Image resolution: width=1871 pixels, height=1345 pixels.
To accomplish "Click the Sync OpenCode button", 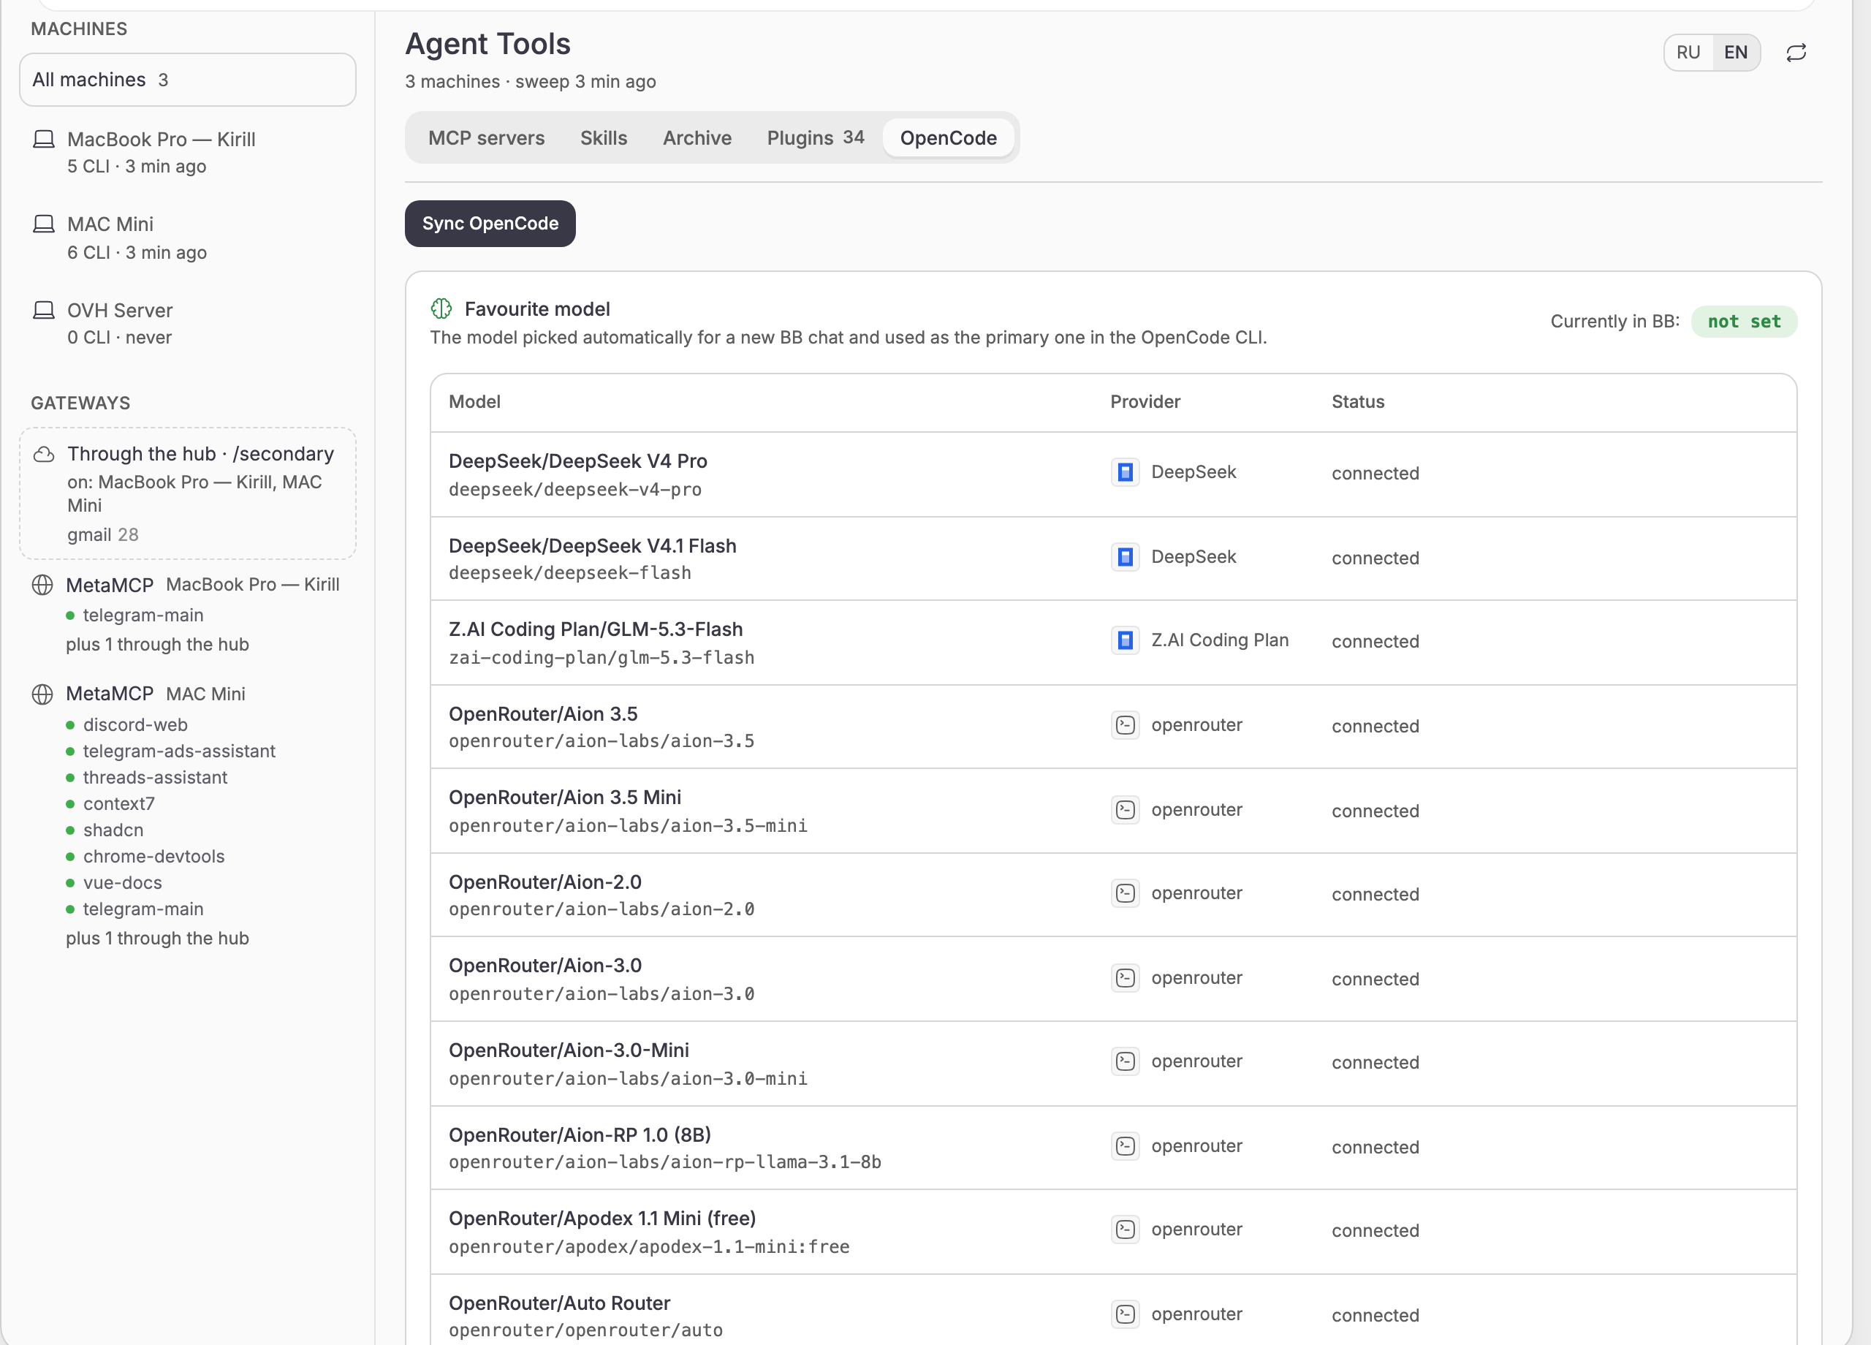I will click(490, 224).
